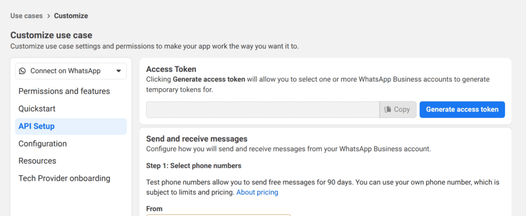
Task: Open the Connect on WhatsApp use case selector
Action: pos(71,71)
